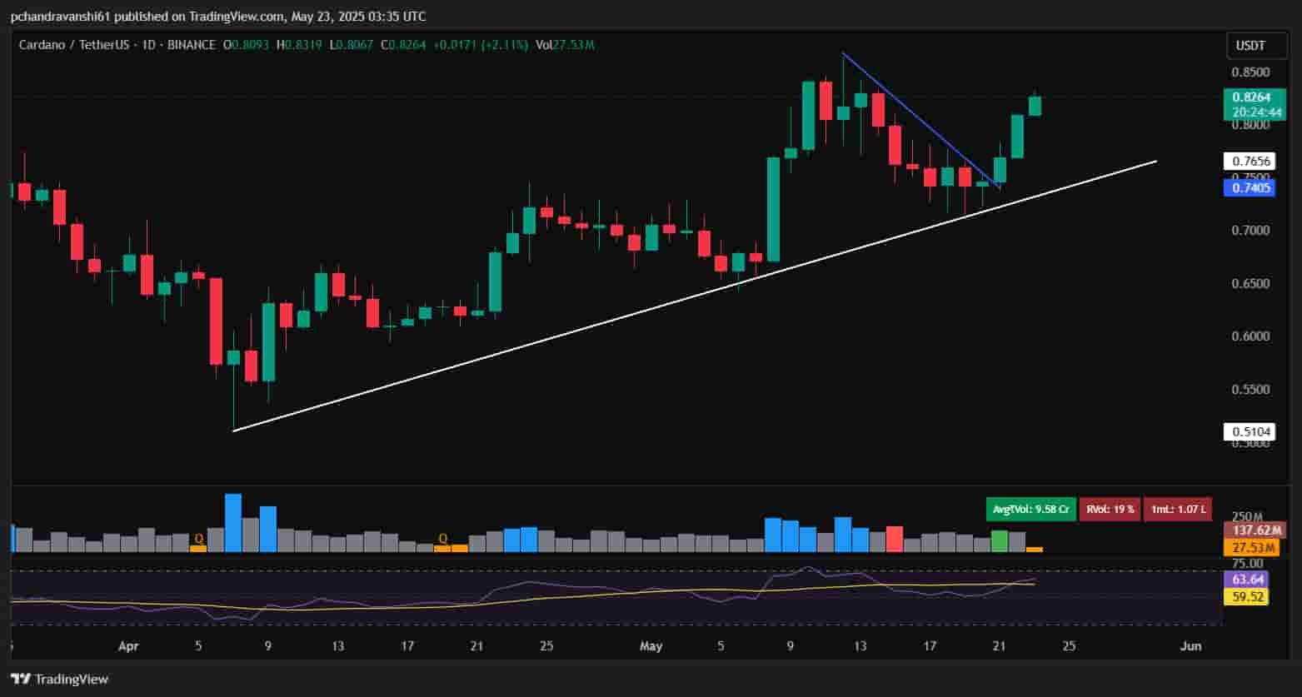This screenshot has height=697, width=1302.
Task: Click the current price label 0.8264
Action: [x=1251, y=97]
